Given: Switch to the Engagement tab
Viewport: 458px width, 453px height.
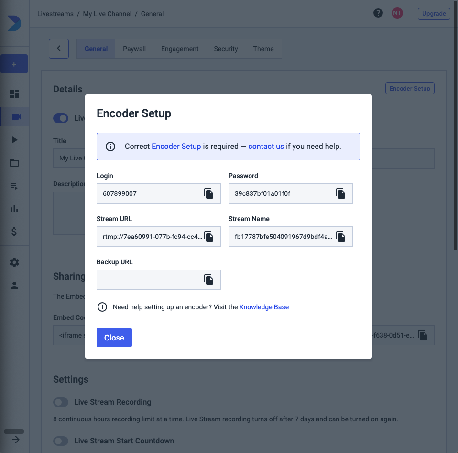Looking at the screenshot, I should (x=180, y=49).
